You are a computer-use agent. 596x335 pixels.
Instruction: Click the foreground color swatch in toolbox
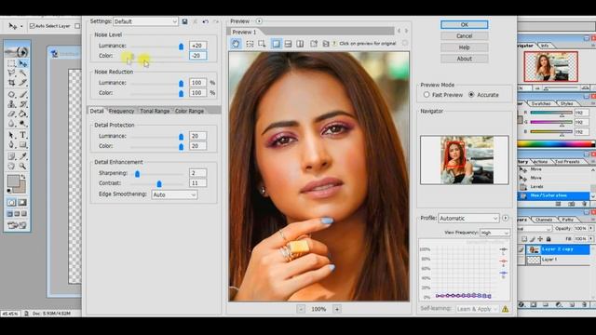tap(14, 181)
